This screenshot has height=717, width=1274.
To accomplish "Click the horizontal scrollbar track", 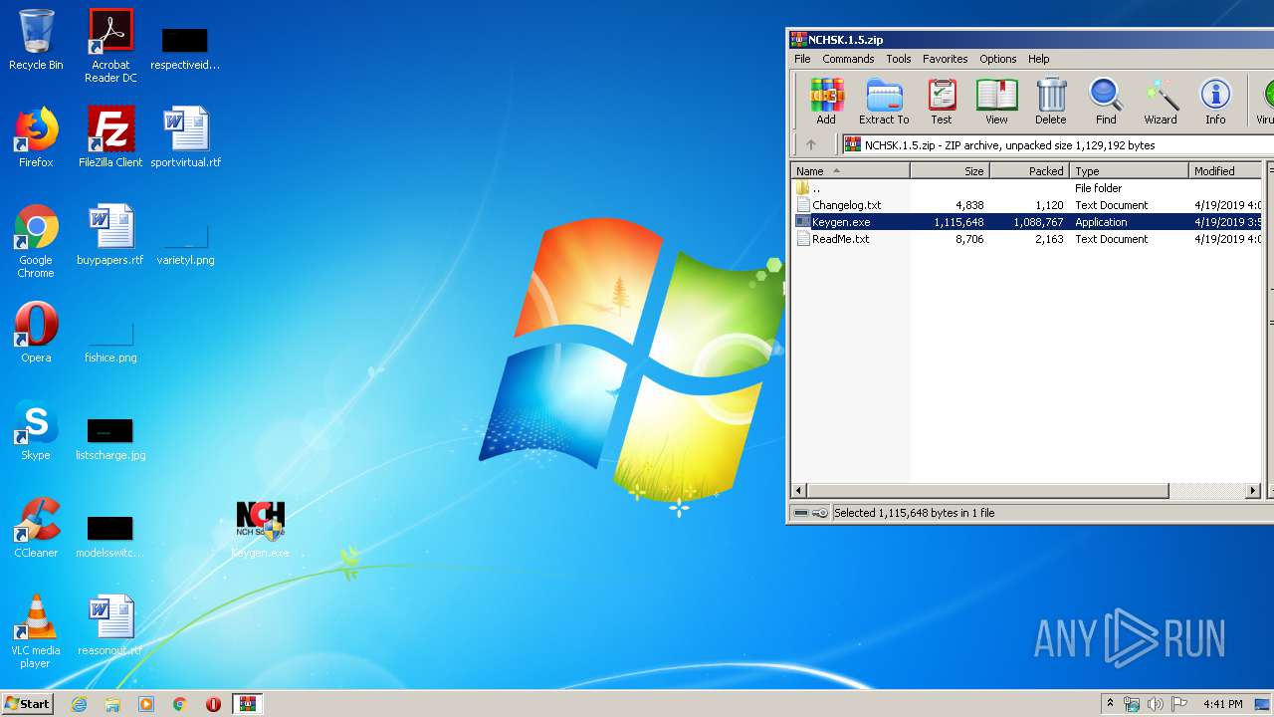I will 1206,491.
